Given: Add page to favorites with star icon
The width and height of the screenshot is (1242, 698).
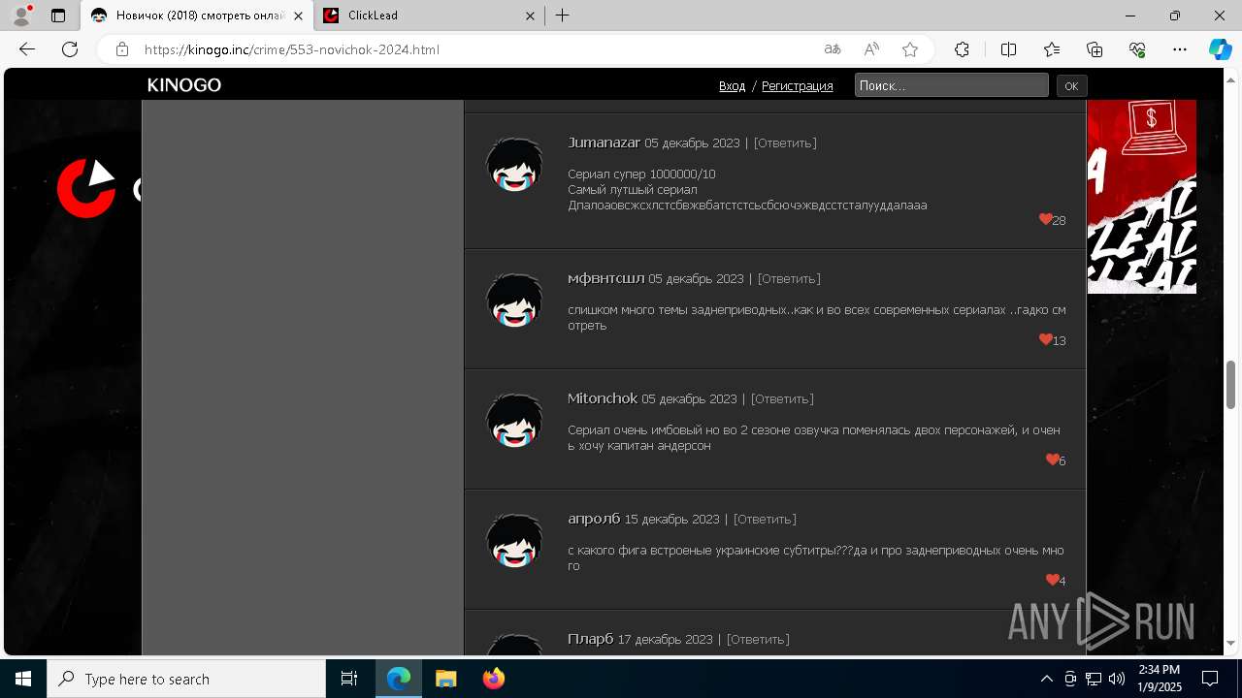Looking at the screenshot, I should tap(910, 49).
